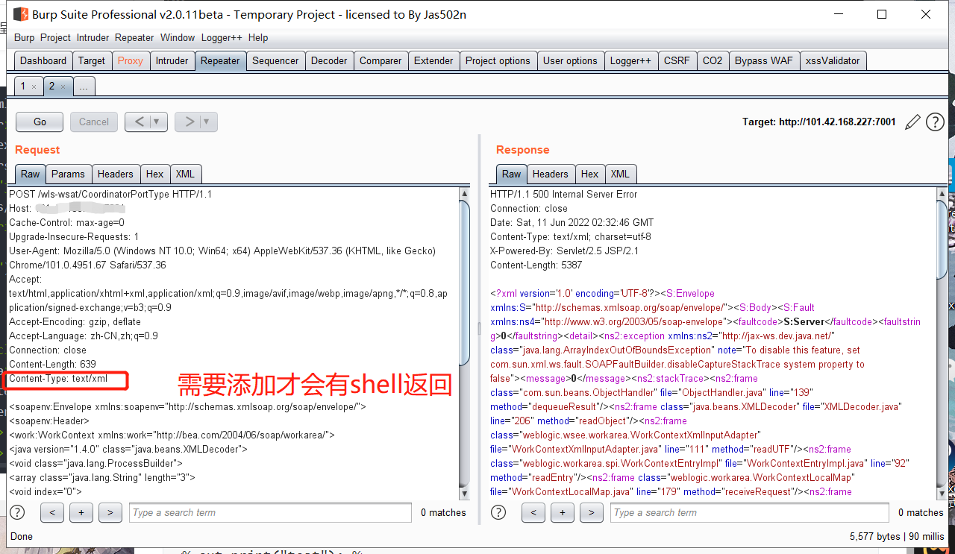Viewport: 955px width, 554px height.
Task: Send the request with Go button
Action: coord(40,122)
